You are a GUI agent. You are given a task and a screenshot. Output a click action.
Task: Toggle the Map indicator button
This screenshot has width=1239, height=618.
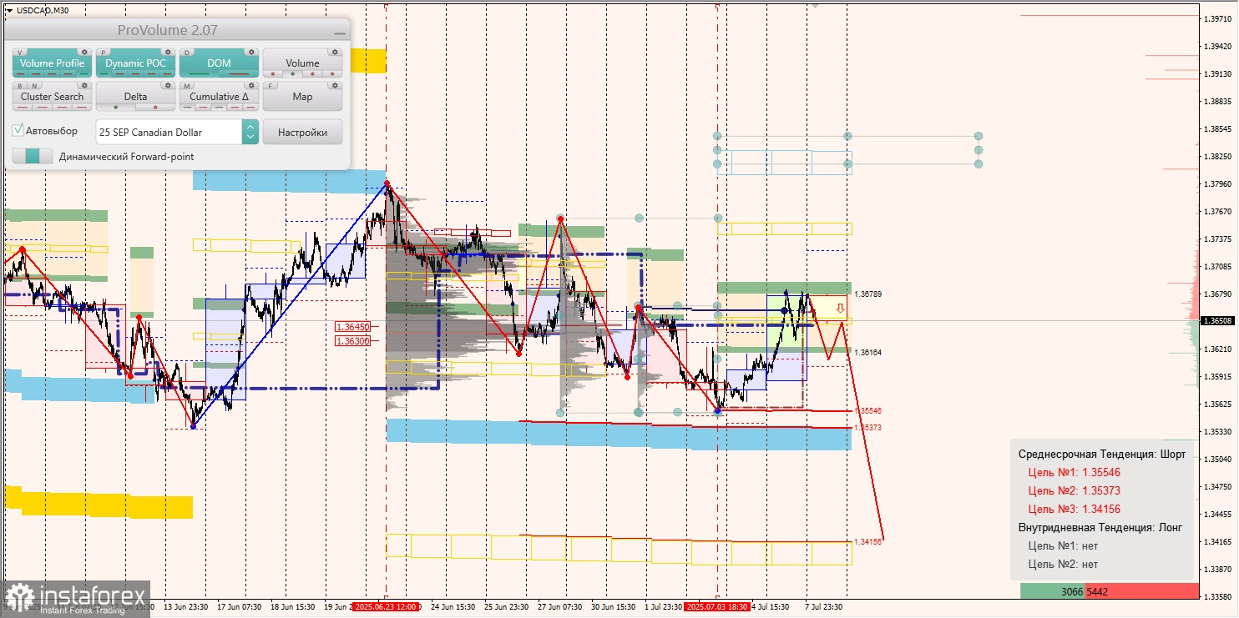pyautogui.click(x=302, y=97)
